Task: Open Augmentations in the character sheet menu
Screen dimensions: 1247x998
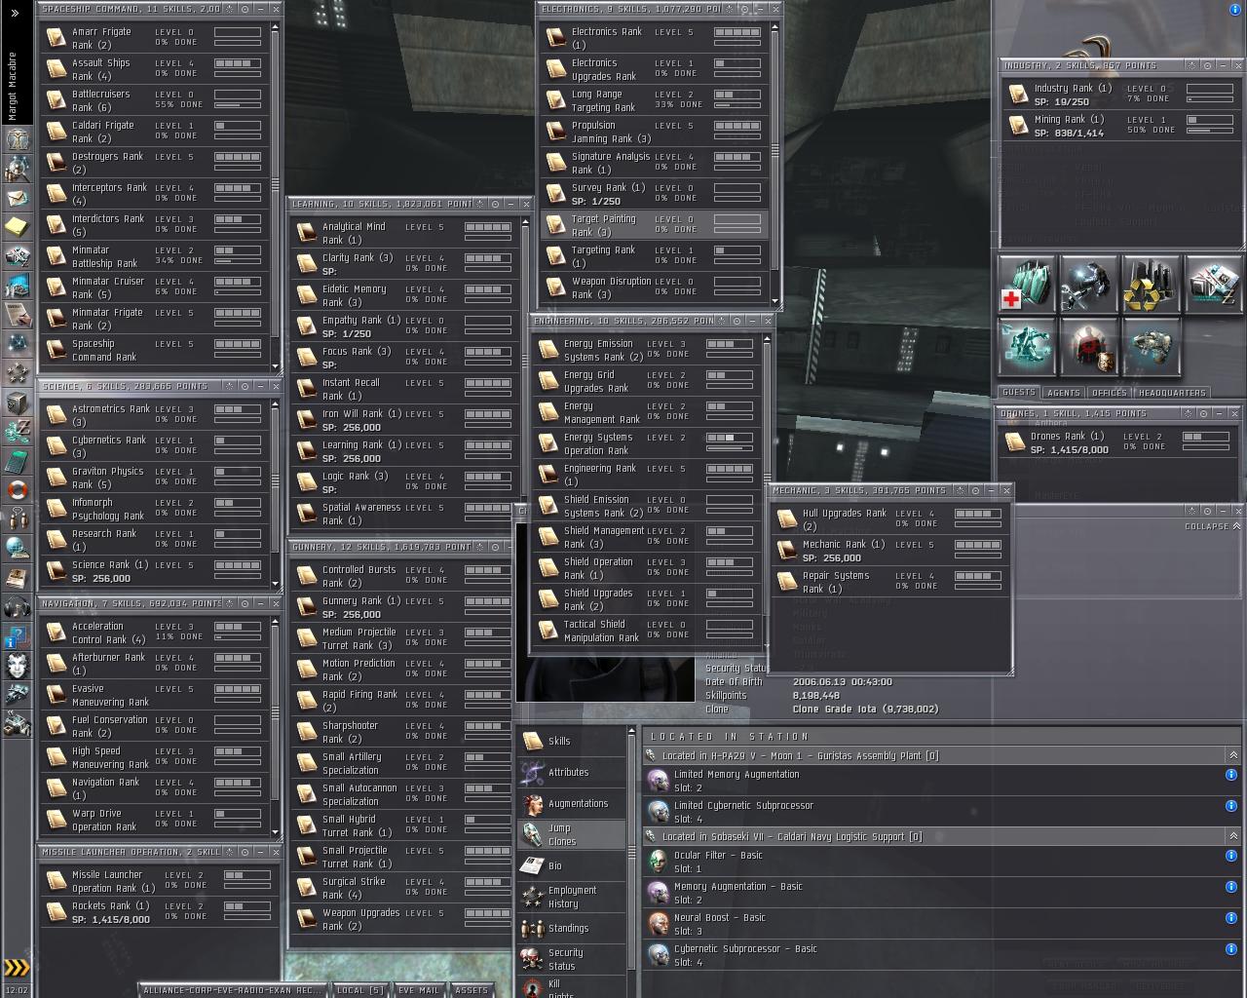Action: tap(572, 804)
